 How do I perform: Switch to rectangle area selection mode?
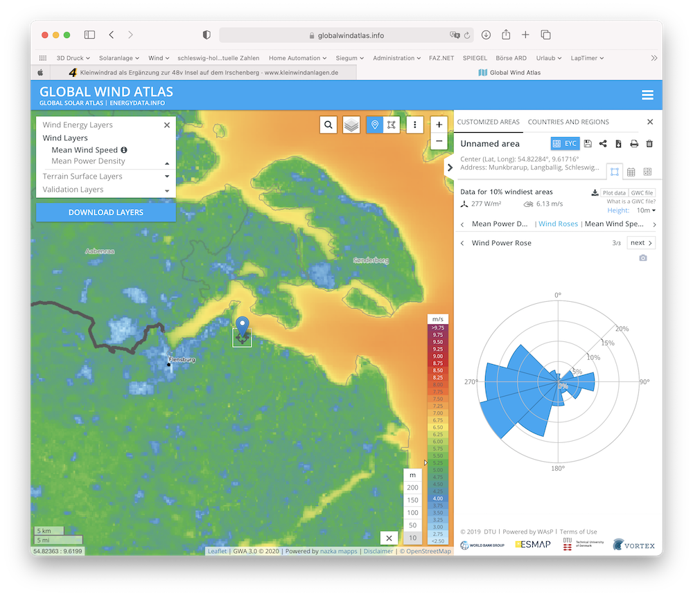[x=392, y=125]
